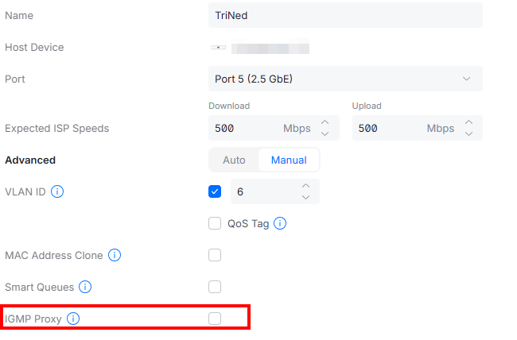Click the MAC Address Clone info icon

(x=115, y=256)
